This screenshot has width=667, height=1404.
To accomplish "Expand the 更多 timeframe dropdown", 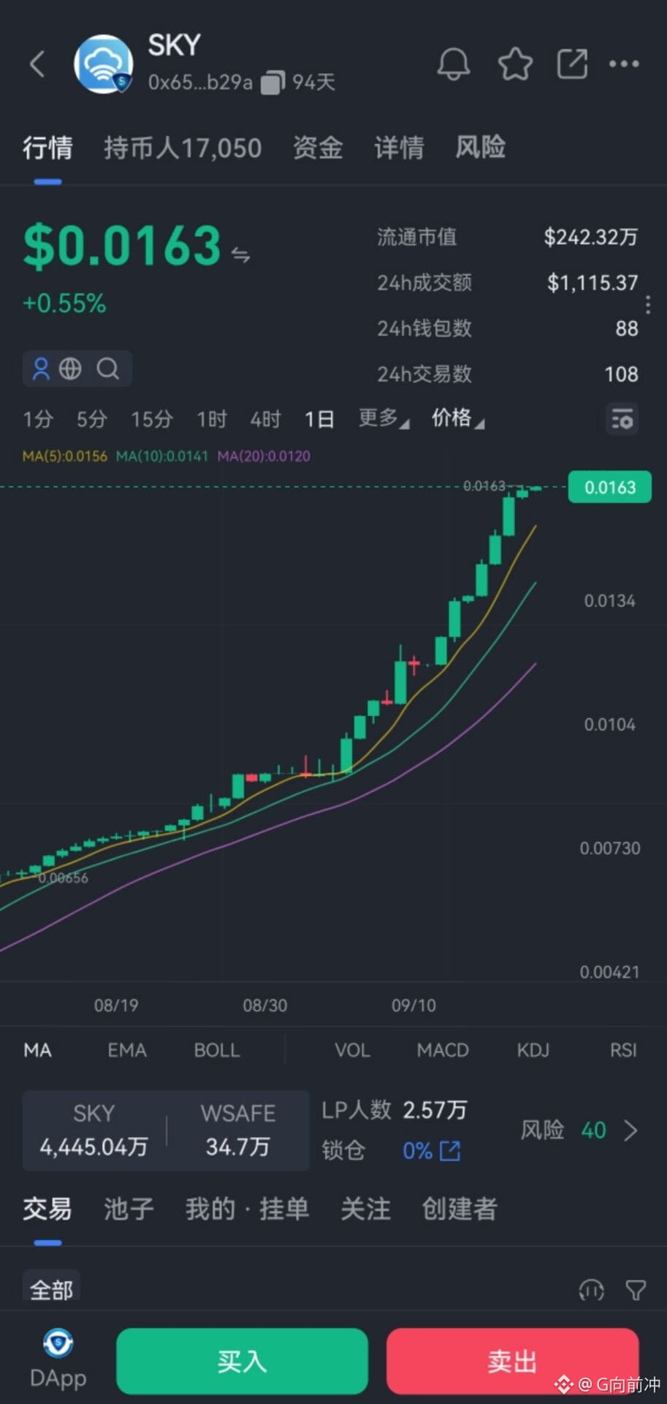I will 384,418.
